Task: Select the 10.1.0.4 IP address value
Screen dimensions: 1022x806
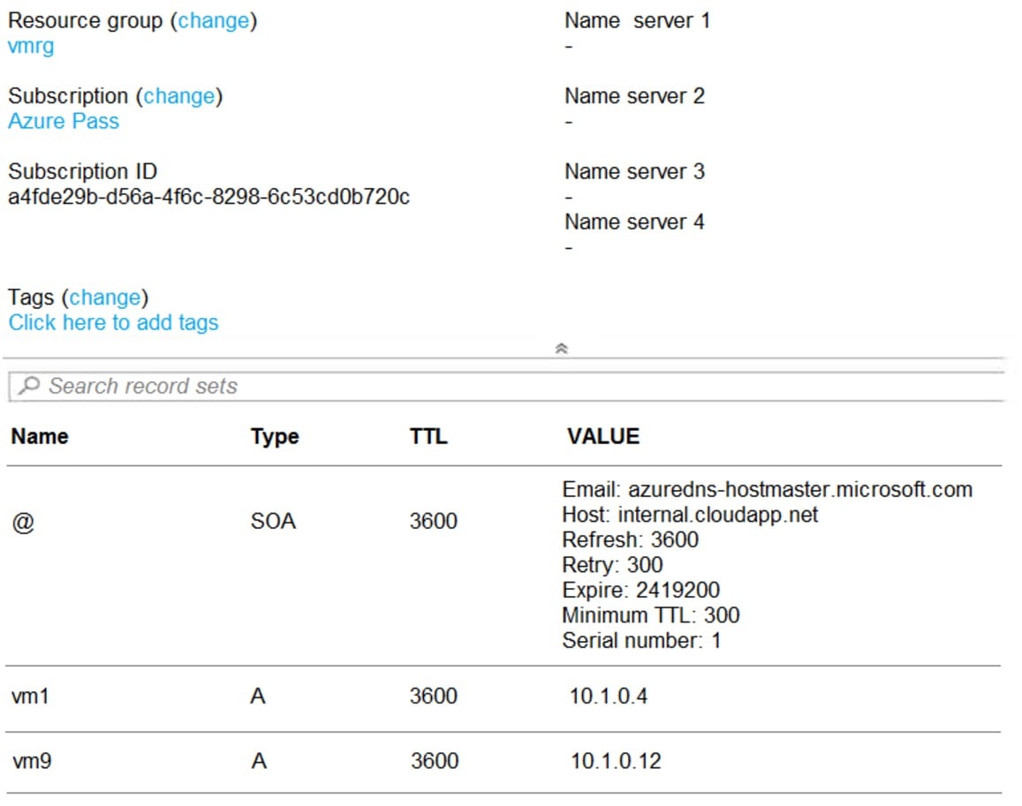Action: (x=609, y=696)
